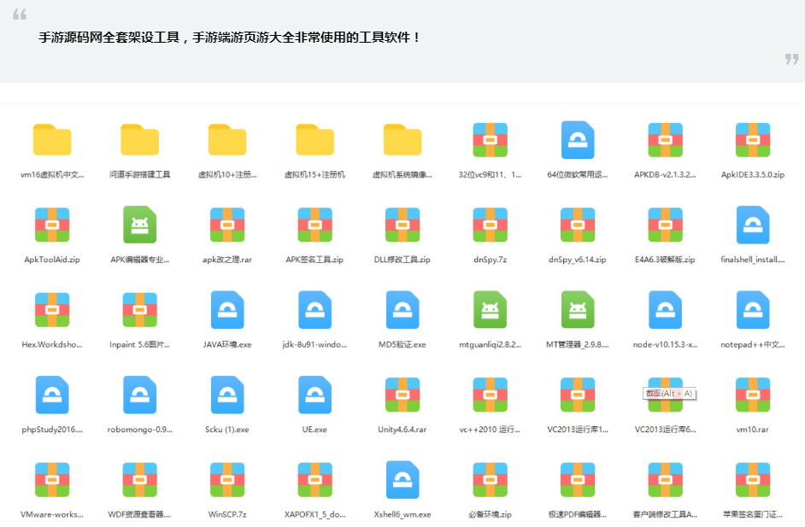Select the label vc++2010 运行...
This screenshot has height=527, width=805.
491,430
